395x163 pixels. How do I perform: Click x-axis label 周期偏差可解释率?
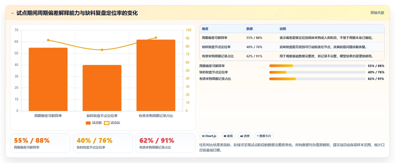point(48,116)
